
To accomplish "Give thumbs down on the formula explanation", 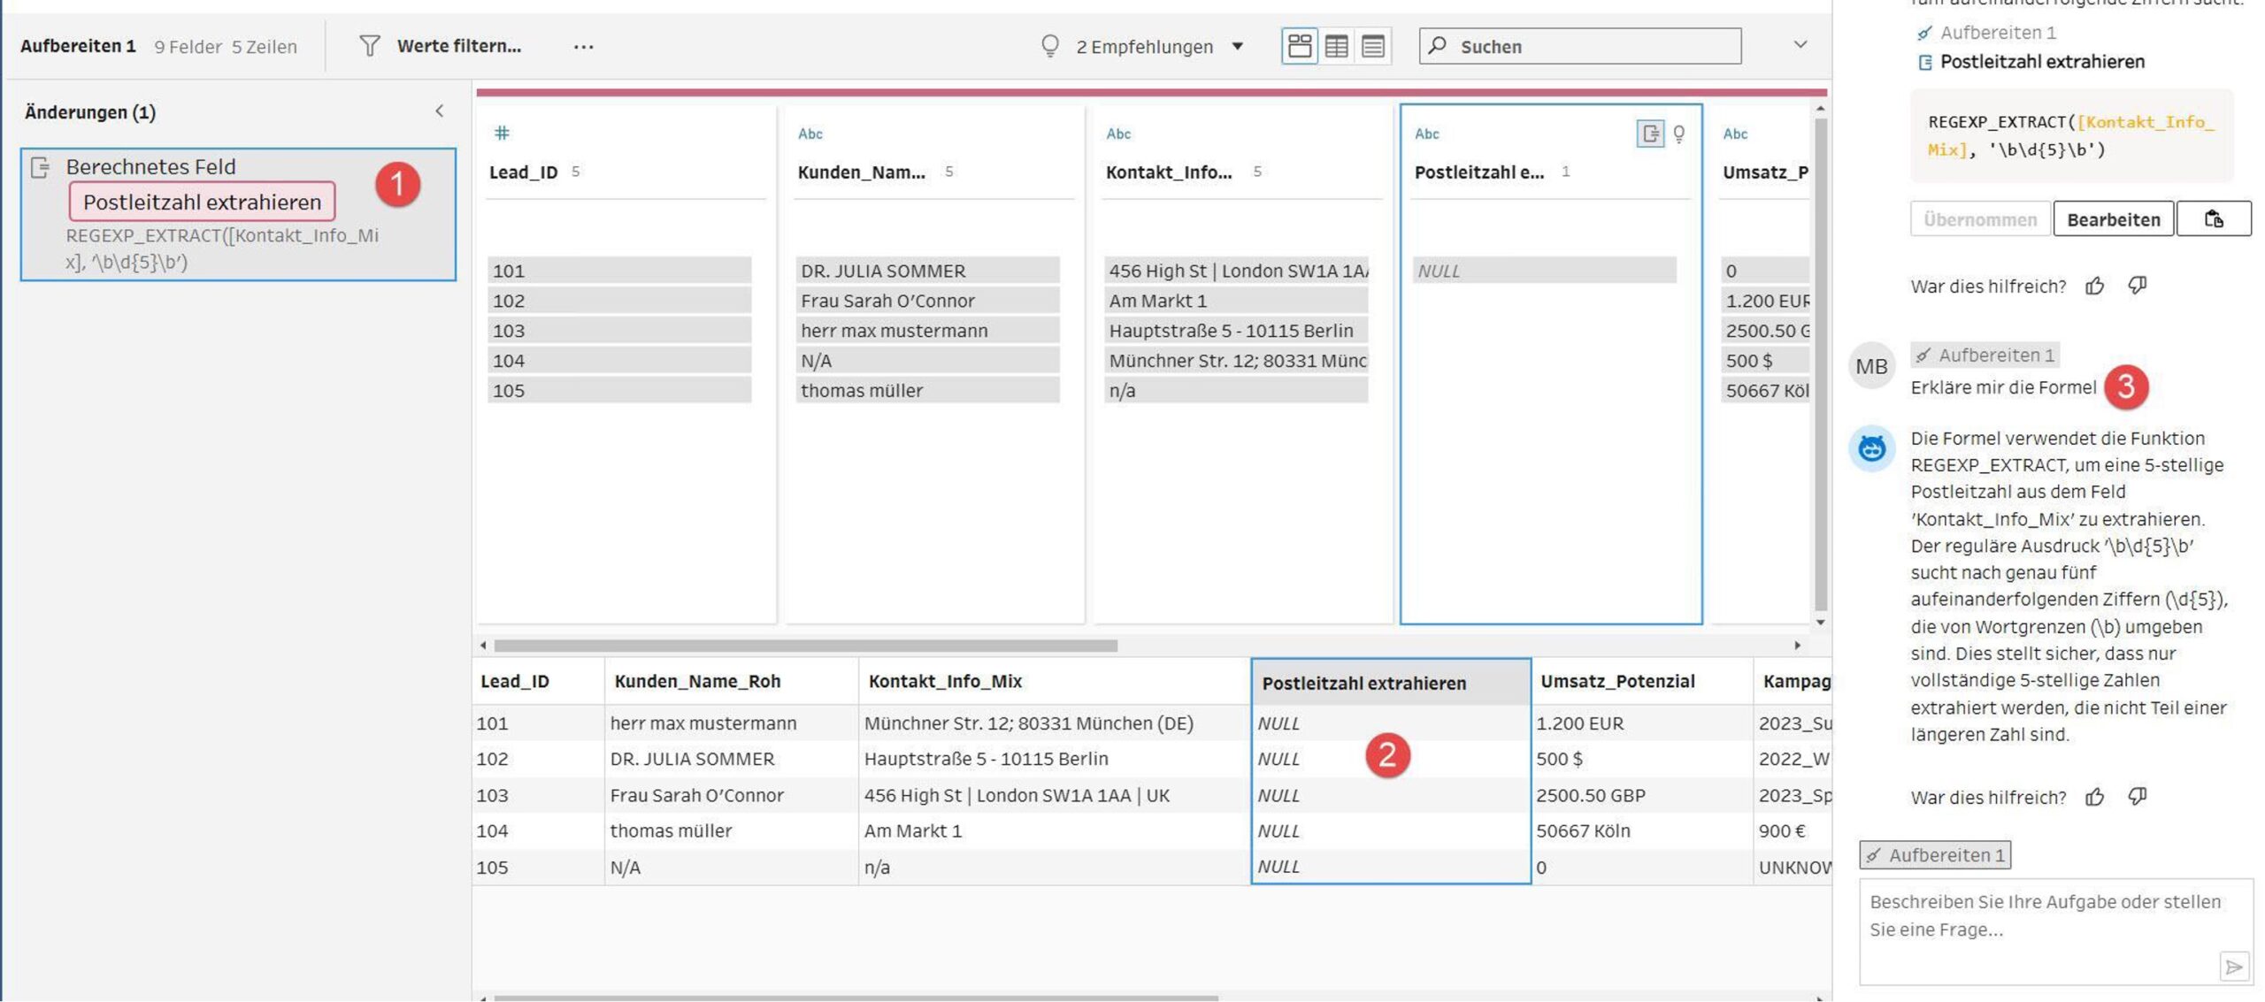I will click(x=2138, y=797).
